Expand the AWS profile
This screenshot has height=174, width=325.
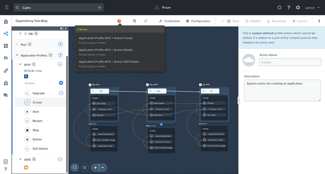(x=20, y=159)
